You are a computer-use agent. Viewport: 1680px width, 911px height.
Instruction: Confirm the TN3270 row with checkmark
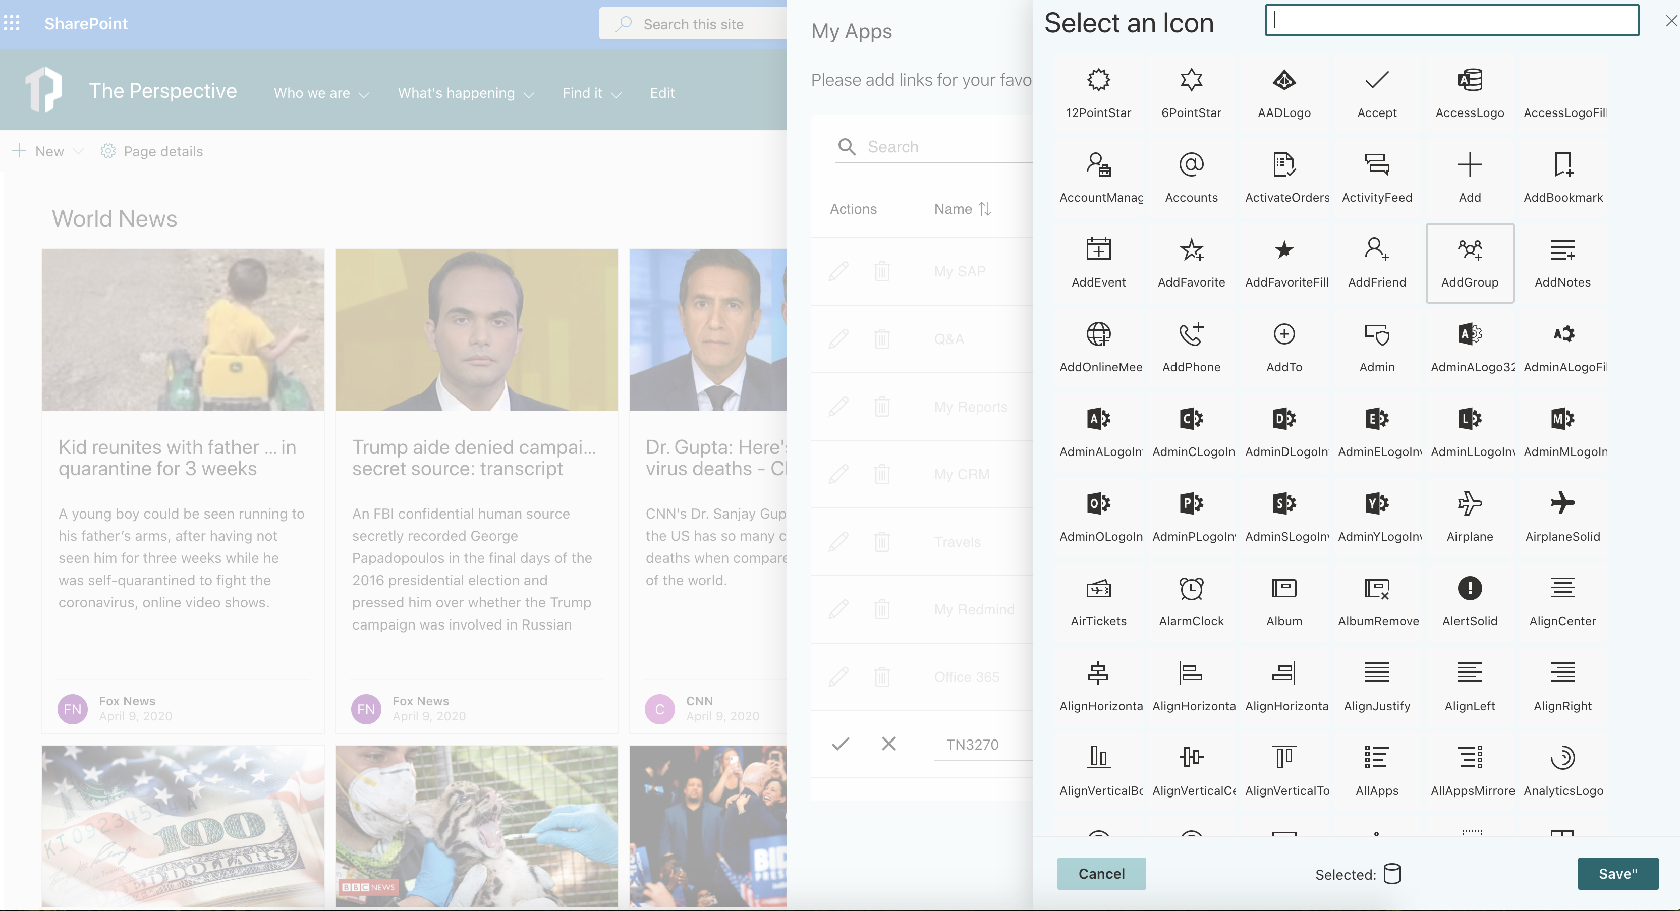[841, 744]
